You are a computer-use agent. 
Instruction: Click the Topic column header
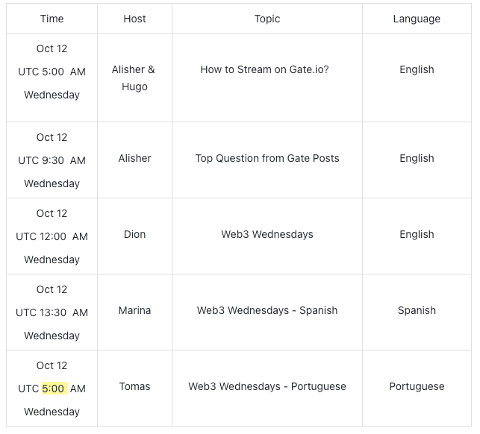[x=267, y=19]
